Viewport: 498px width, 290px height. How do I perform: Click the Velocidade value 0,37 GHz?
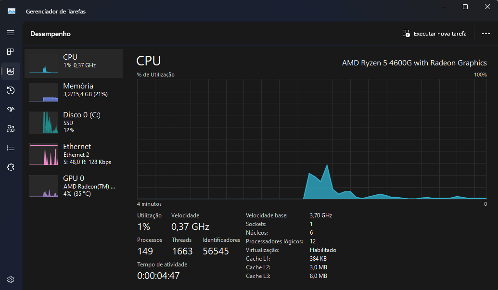point(190,227)
